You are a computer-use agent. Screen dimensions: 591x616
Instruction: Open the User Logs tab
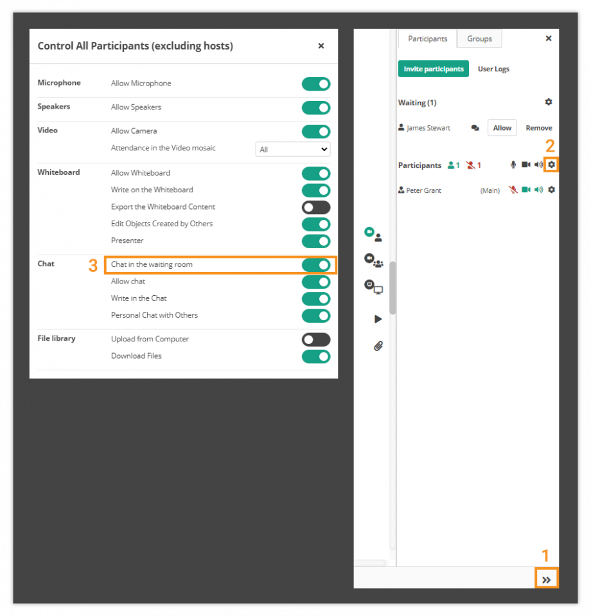[493, 69]
